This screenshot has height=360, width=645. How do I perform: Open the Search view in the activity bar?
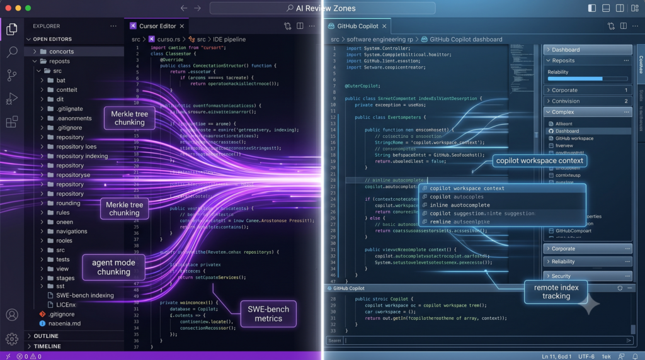click(12, 52)
